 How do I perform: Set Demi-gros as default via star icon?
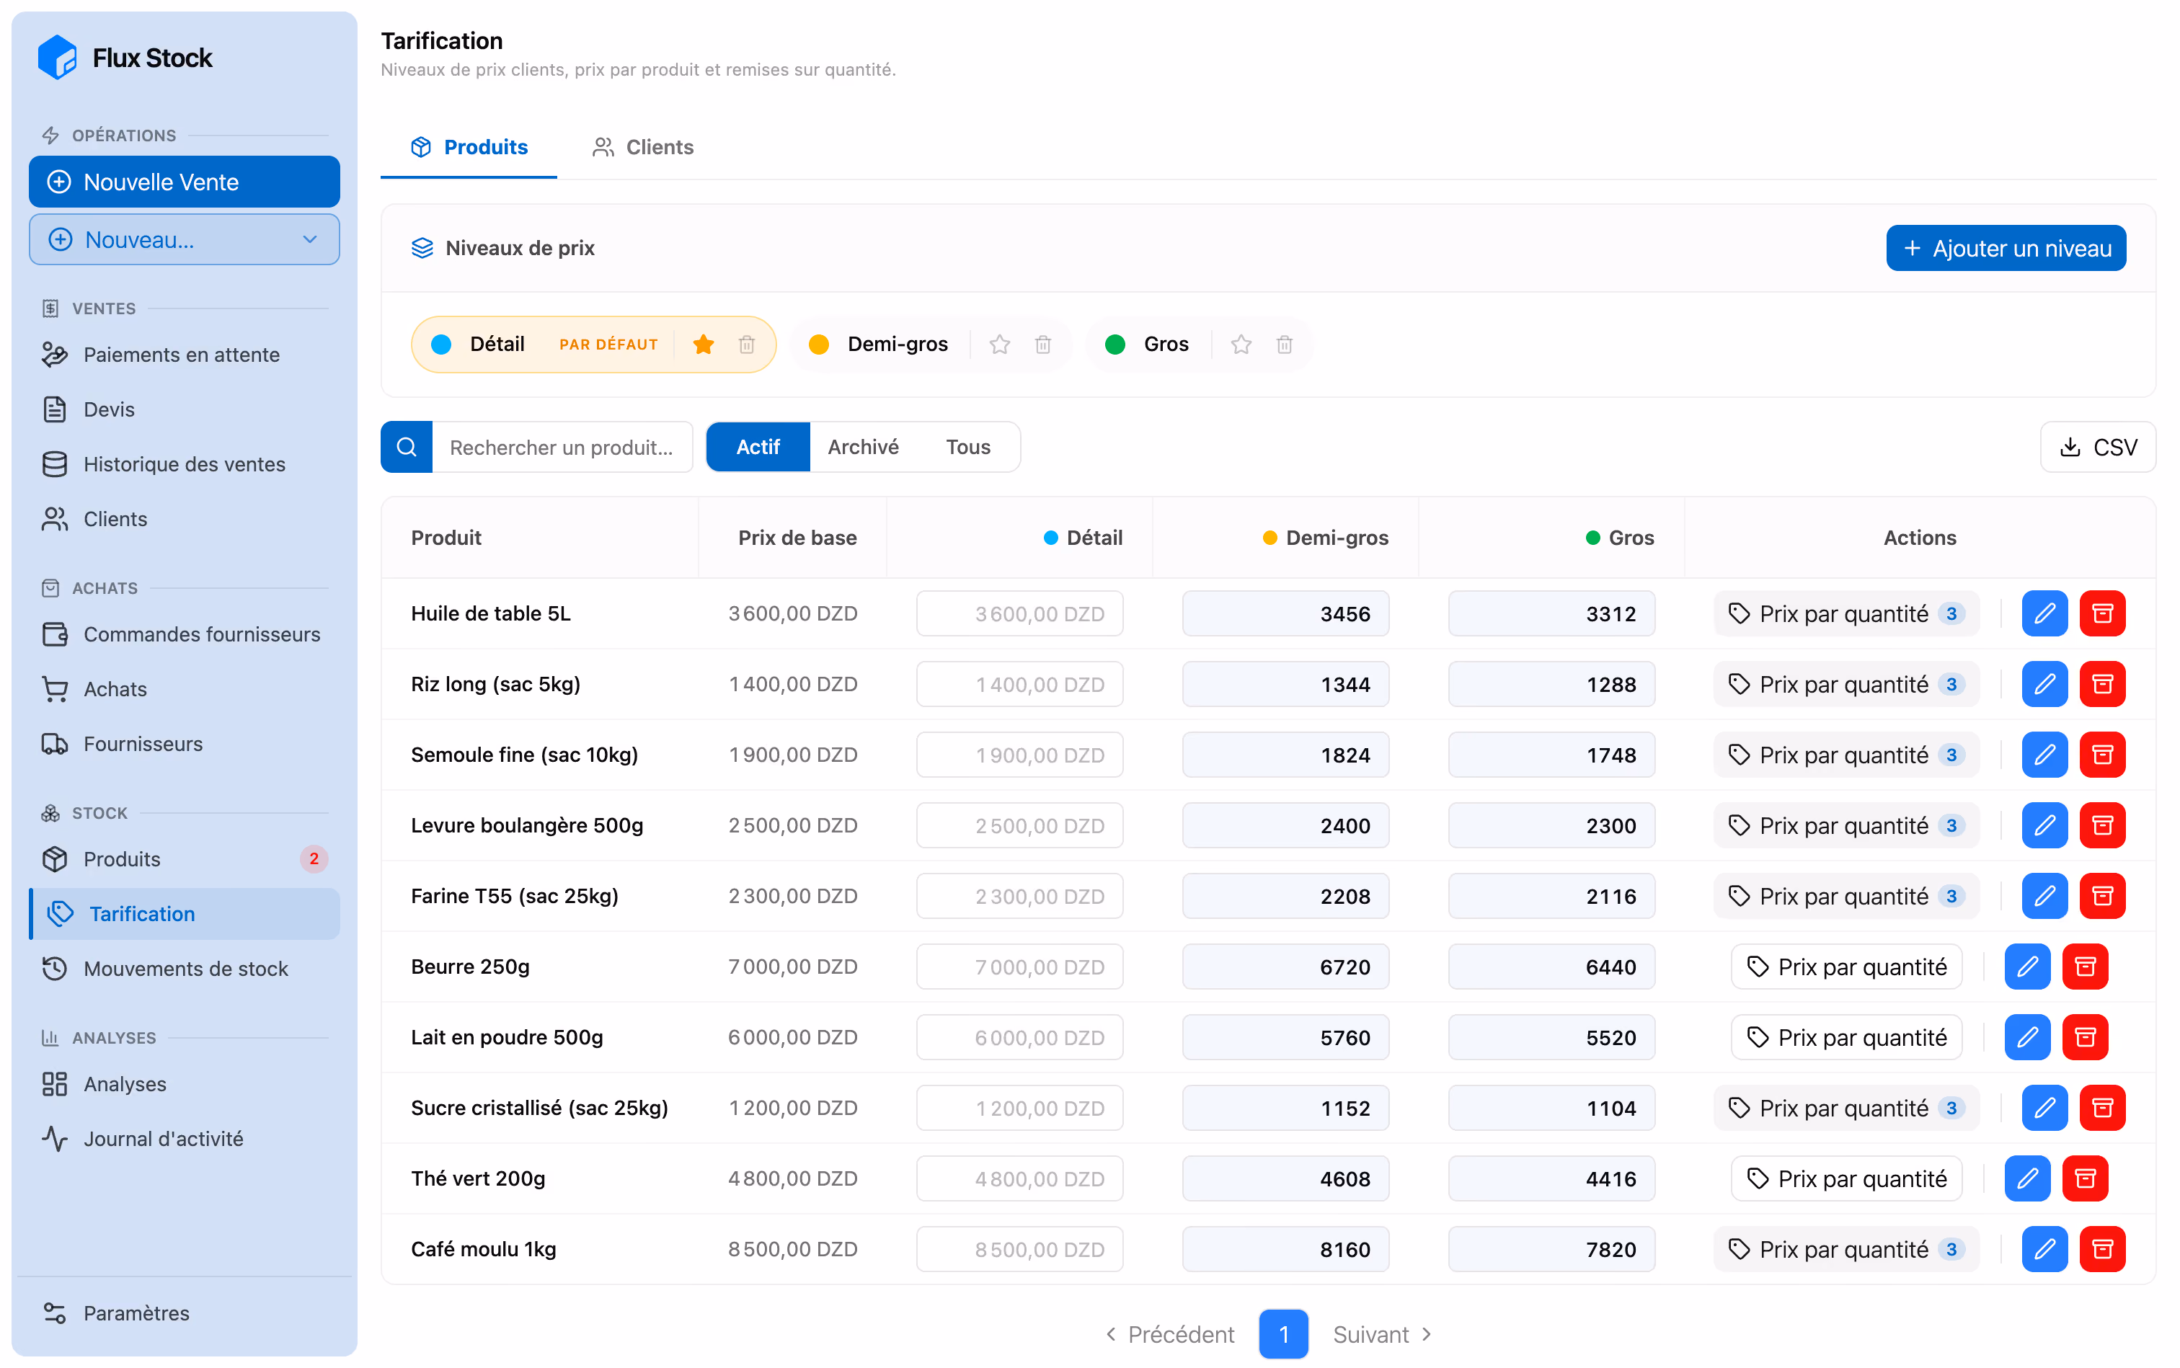(999, 345)
